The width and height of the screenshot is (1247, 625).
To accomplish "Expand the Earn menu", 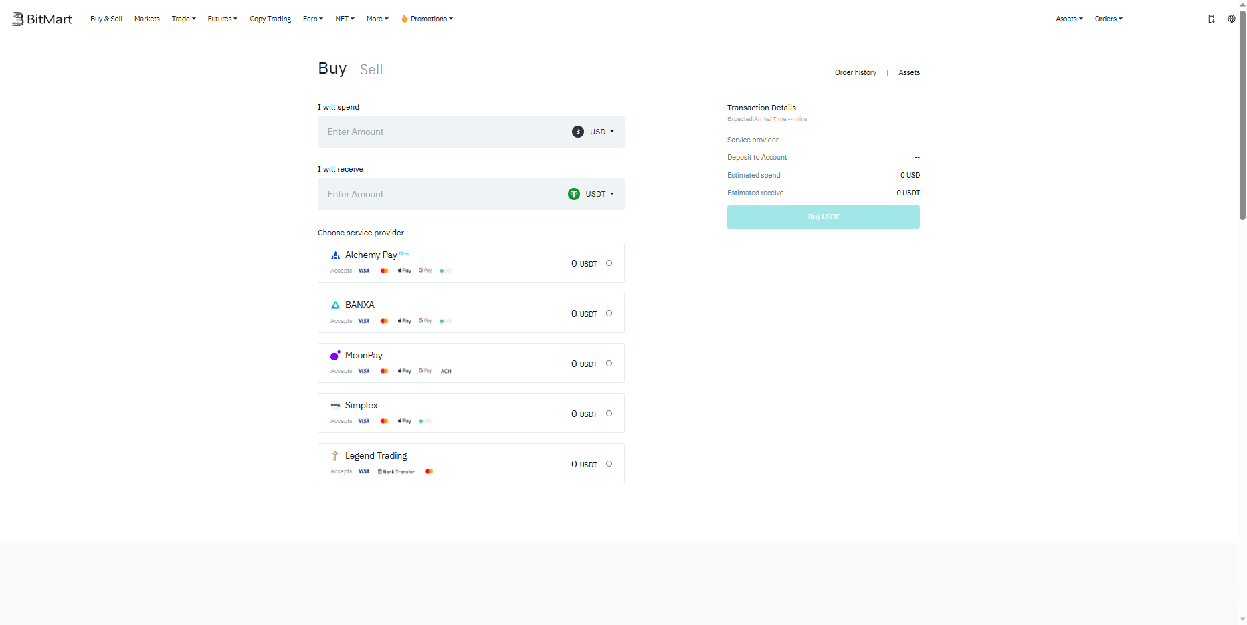I will pyautogui.click(x=313, y=19).
